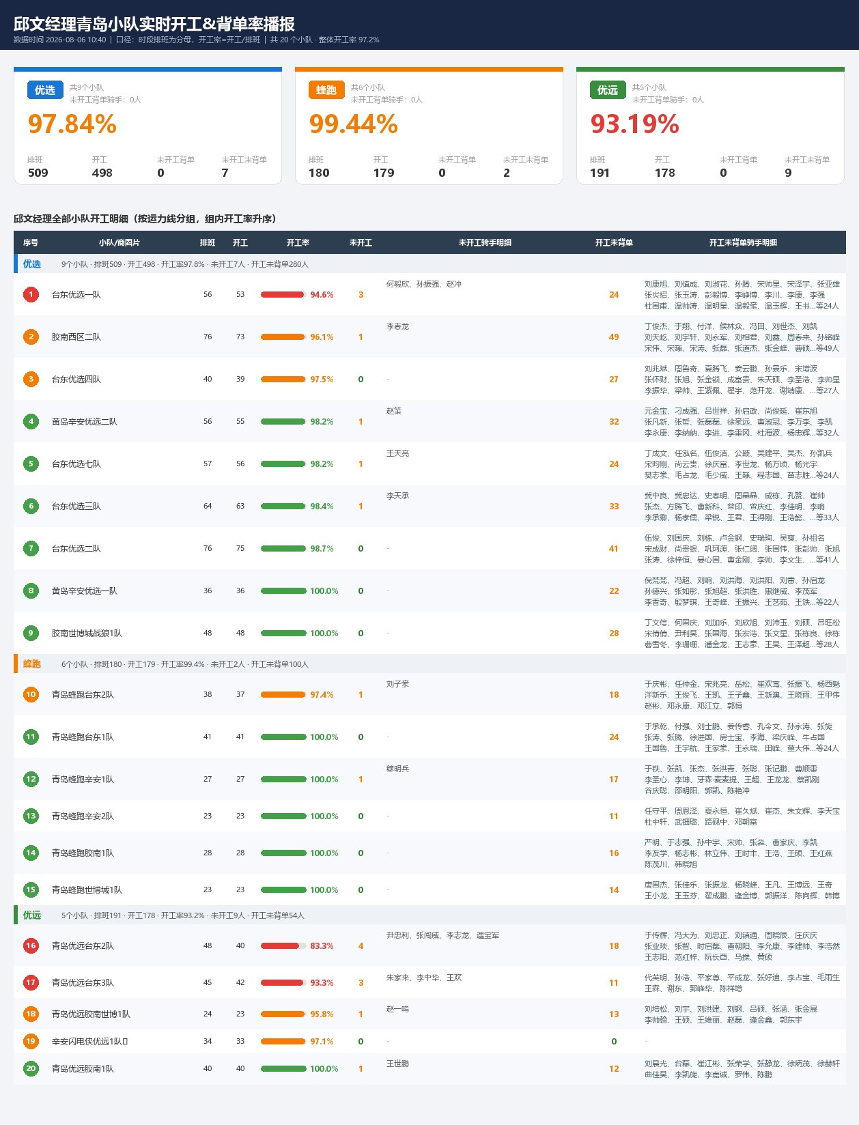The image size is (859, 1125).
Task: Click rank badge 5 for 台东优选七队
Action: pos(31,464)
